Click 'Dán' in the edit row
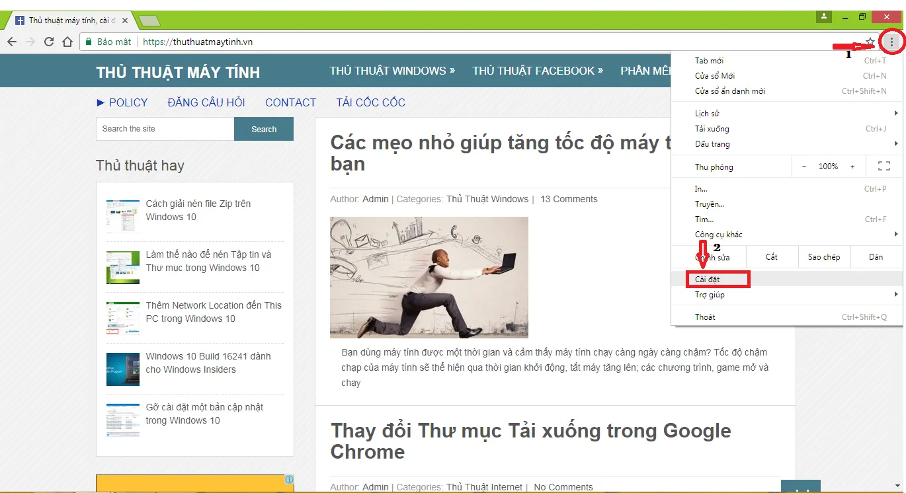This screenshot has width=906, height=493. (876, 257)
